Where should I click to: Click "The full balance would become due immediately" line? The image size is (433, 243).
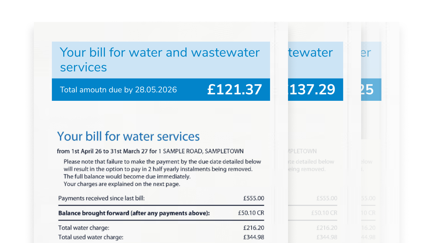click(x=127, y=177)
